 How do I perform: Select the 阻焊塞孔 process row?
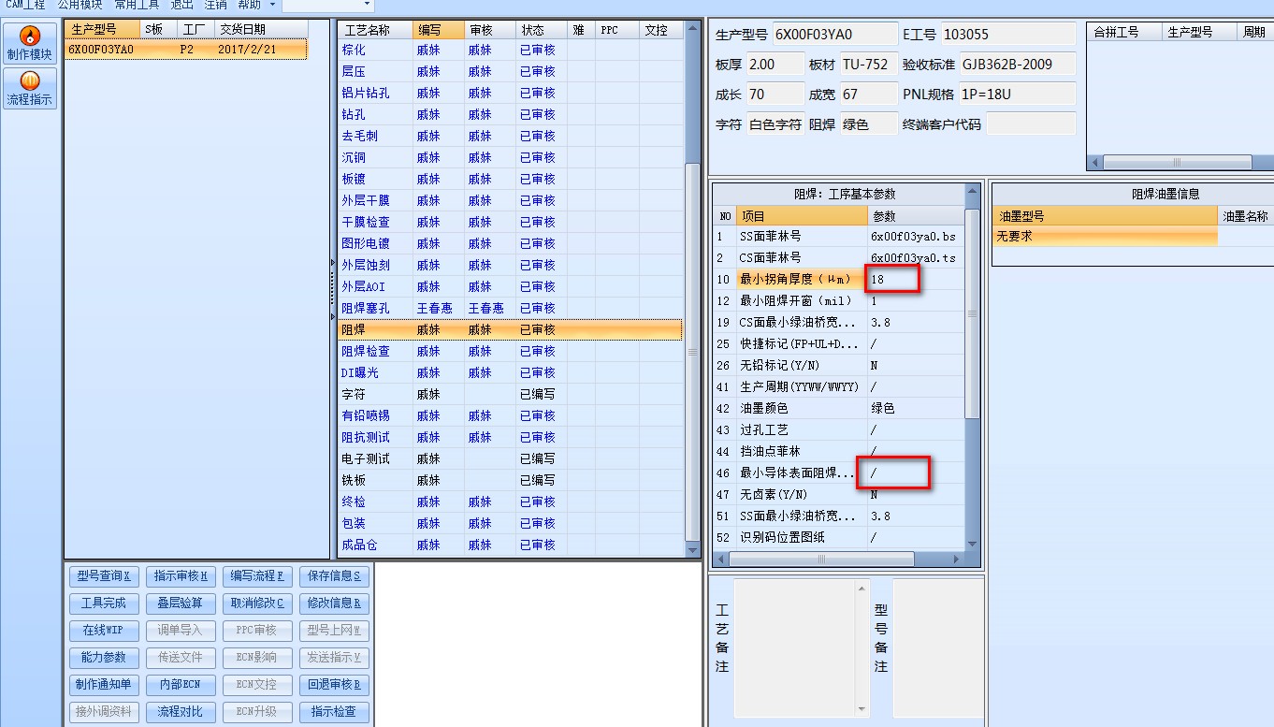pos(511,309)
